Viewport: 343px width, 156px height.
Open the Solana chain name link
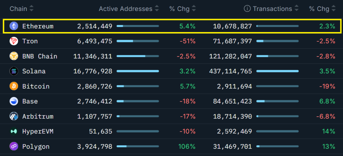(x=34, y=71)
